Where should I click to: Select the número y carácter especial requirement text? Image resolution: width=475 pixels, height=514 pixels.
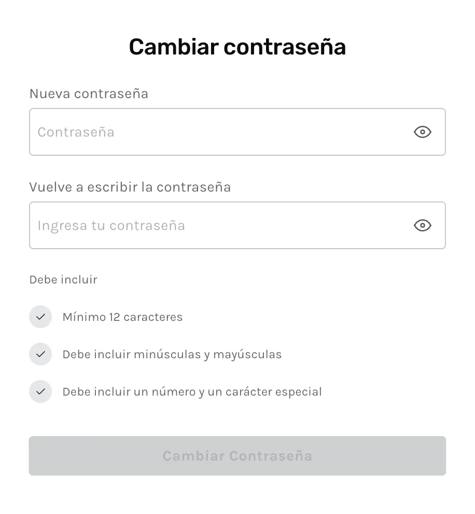192,391
